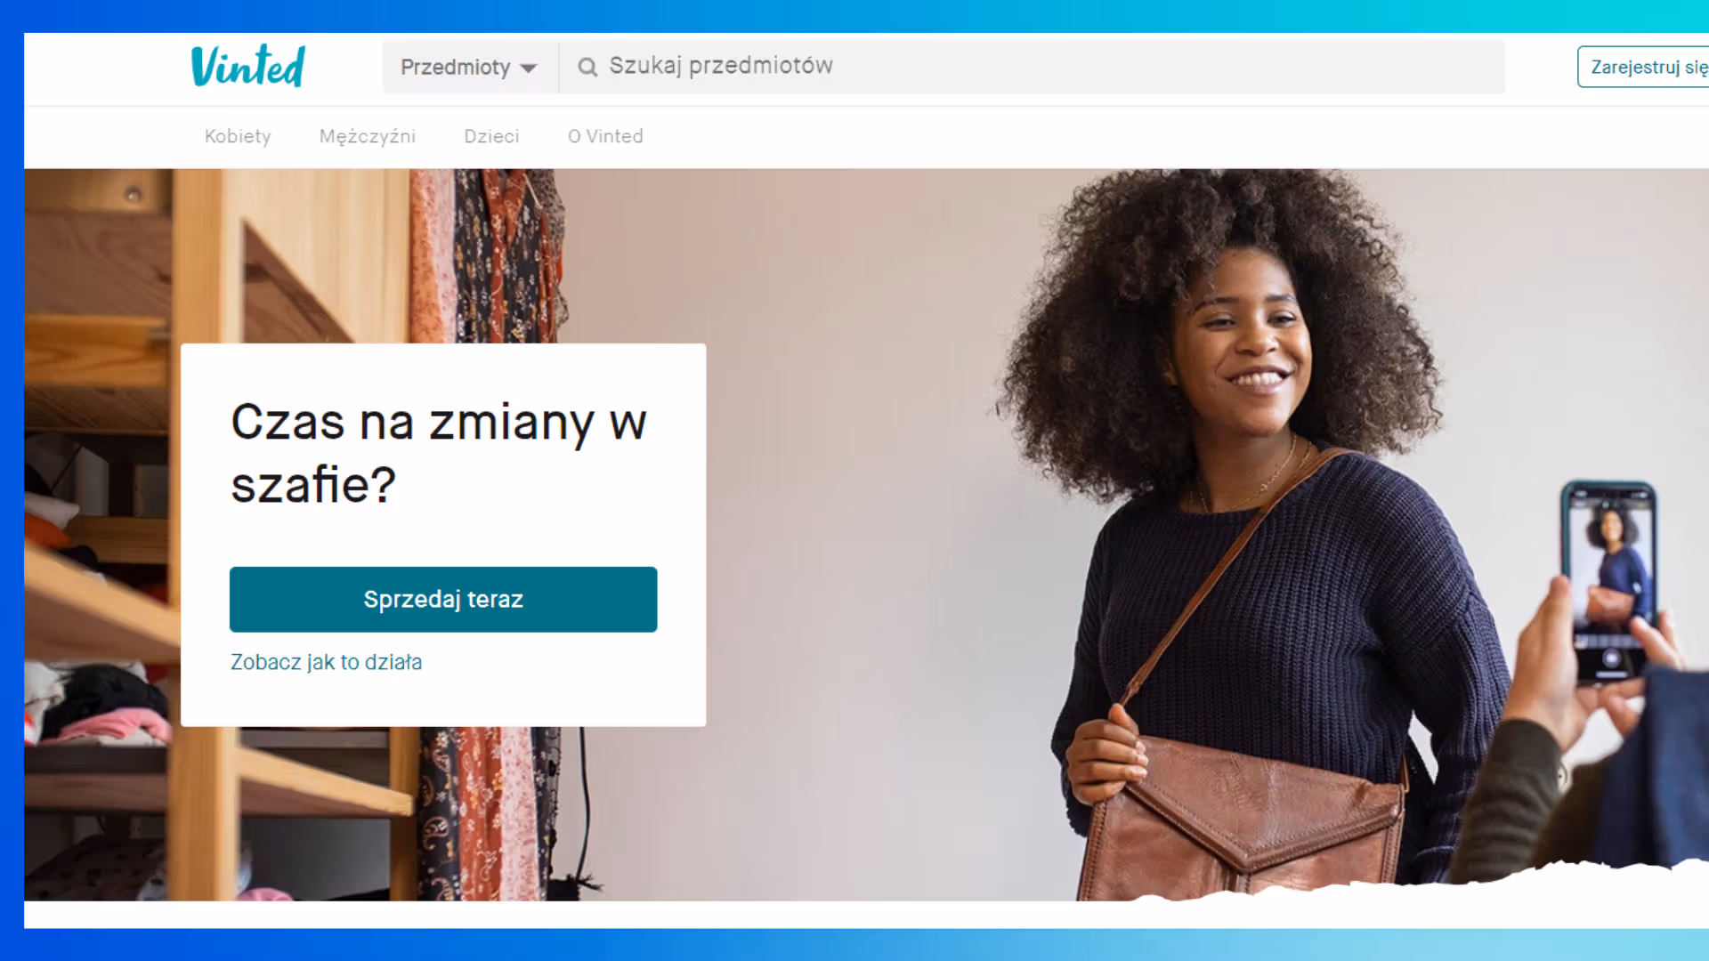Open the Kobiety menu
Image resolution: width=1709 pixels, height=961 pixels.
click(x=238, y=136)
